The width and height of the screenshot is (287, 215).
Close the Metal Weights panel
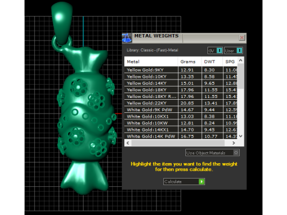pos(242,38)
